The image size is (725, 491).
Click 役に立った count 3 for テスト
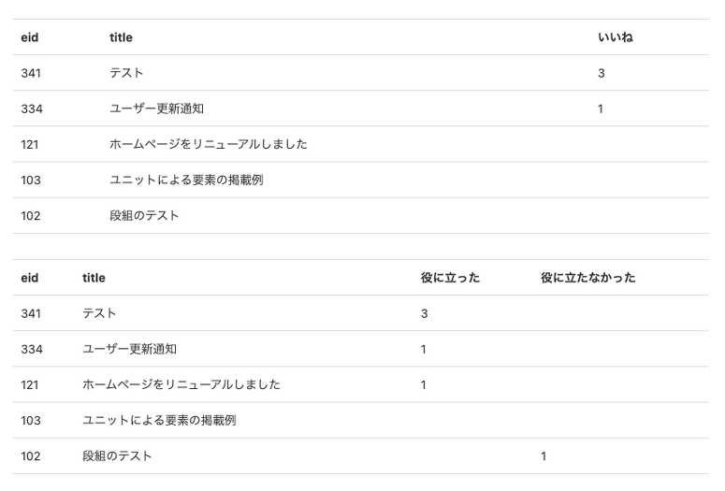tap(424, 313)
